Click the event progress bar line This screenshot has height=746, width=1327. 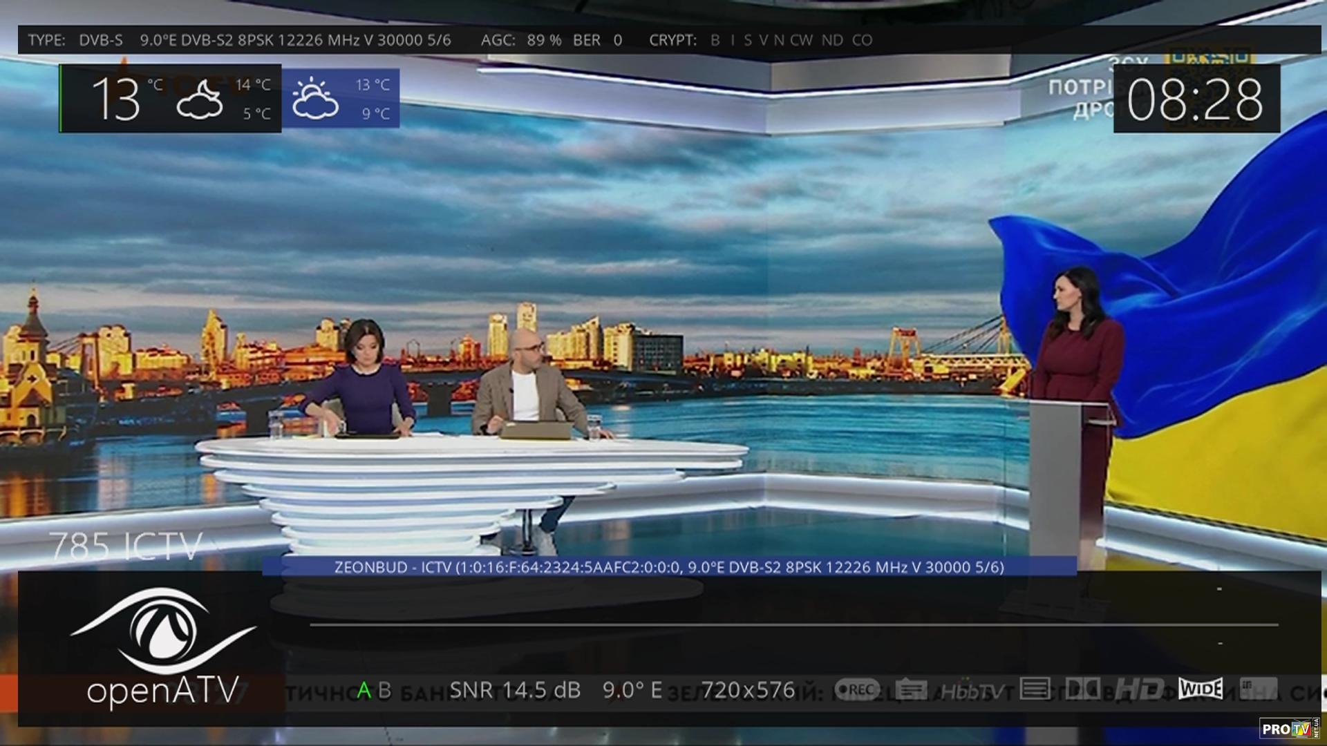(793, 625)
